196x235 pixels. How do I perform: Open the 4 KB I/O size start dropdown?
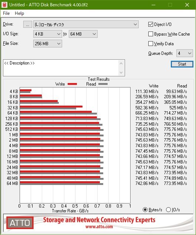tap(48, 34)
